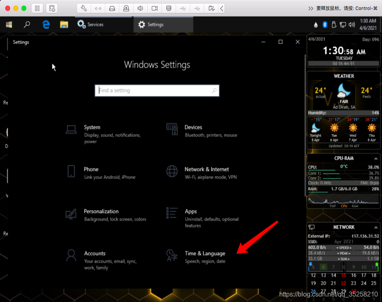Screen dimensions: 382x302
Task: Click the first USB toolbar icon
Action: [x=183, y=8]
